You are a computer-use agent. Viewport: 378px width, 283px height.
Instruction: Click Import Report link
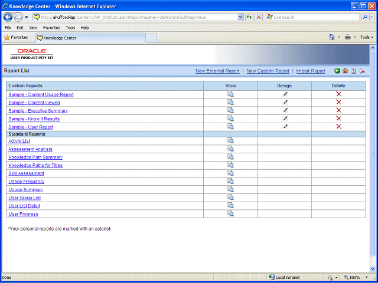point(311,71)
